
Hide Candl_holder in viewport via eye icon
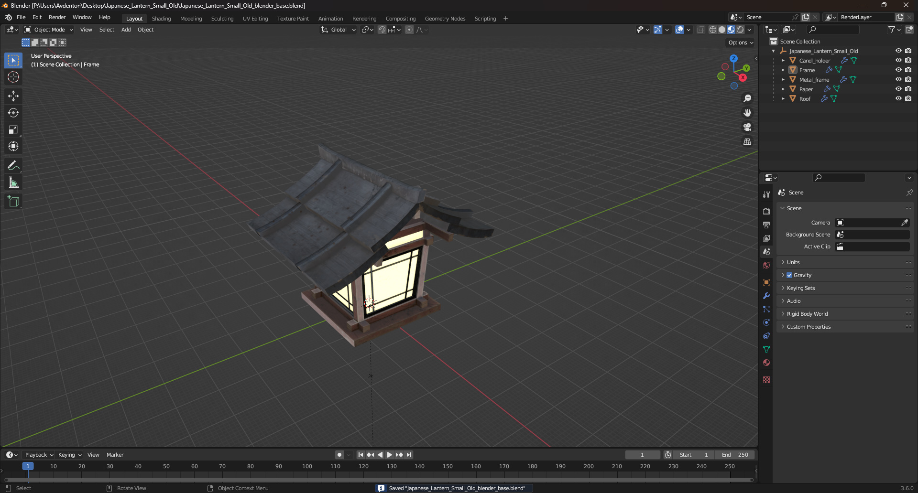click(898, 60)
